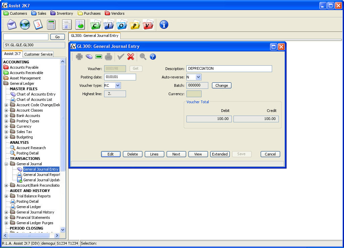Open Asset Management in the tree
Screen dimensions: 344x248
[x=22, y=78]
